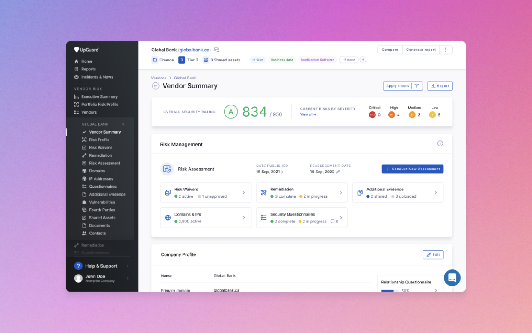Open the Security Questionnaires card
This screenshot has width=532, height=333.
click(x=301, y=218)
